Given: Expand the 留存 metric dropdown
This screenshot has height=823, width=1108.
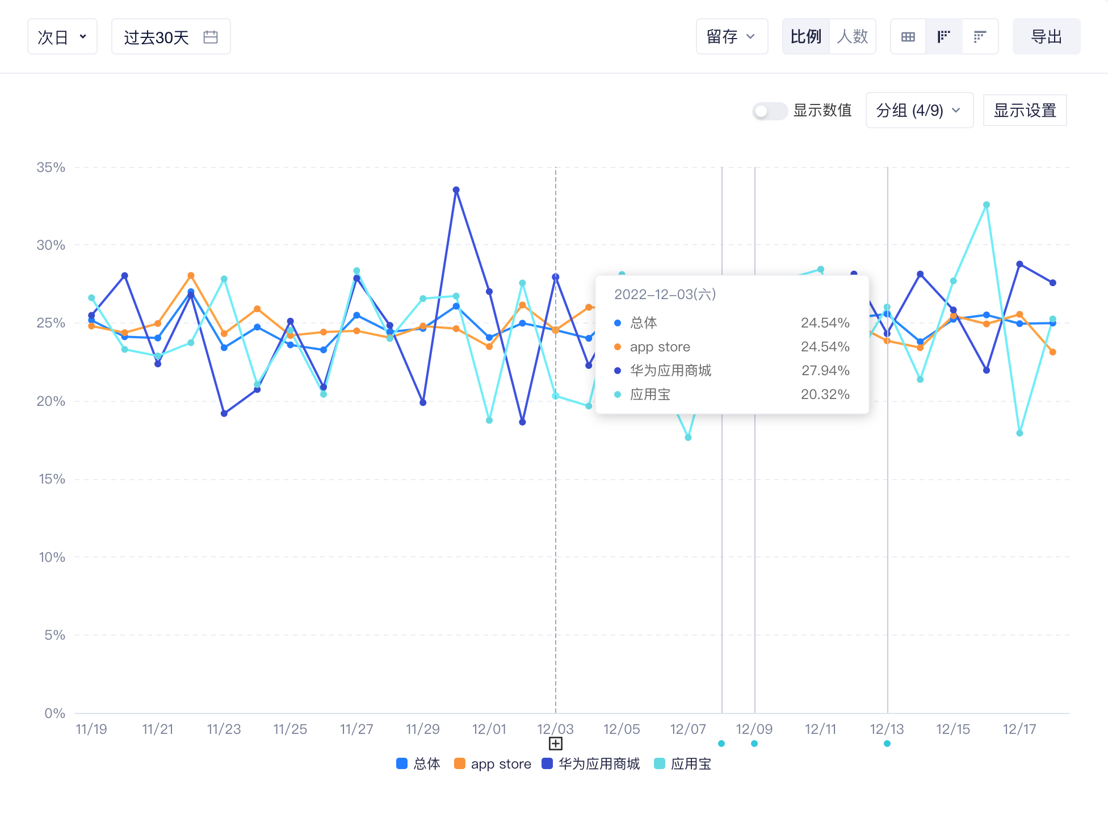Looking at the screenshot, I should coord(731,37).
